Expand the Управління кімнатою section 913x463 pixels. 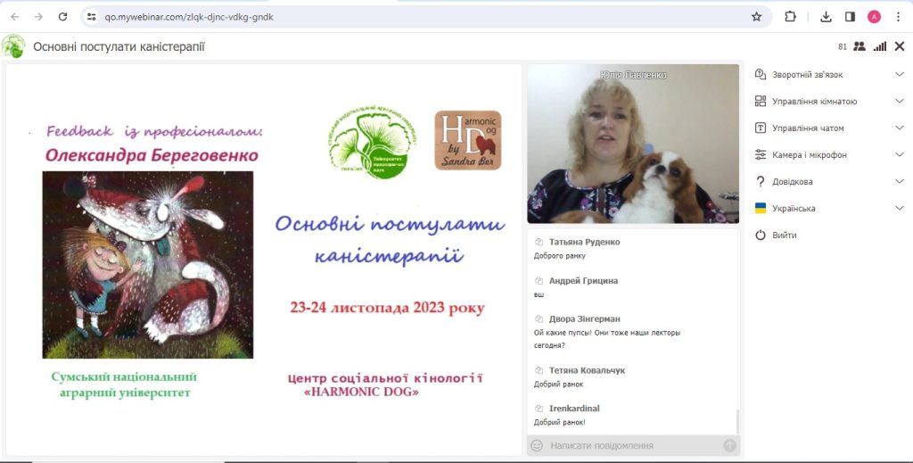[828, 102]
